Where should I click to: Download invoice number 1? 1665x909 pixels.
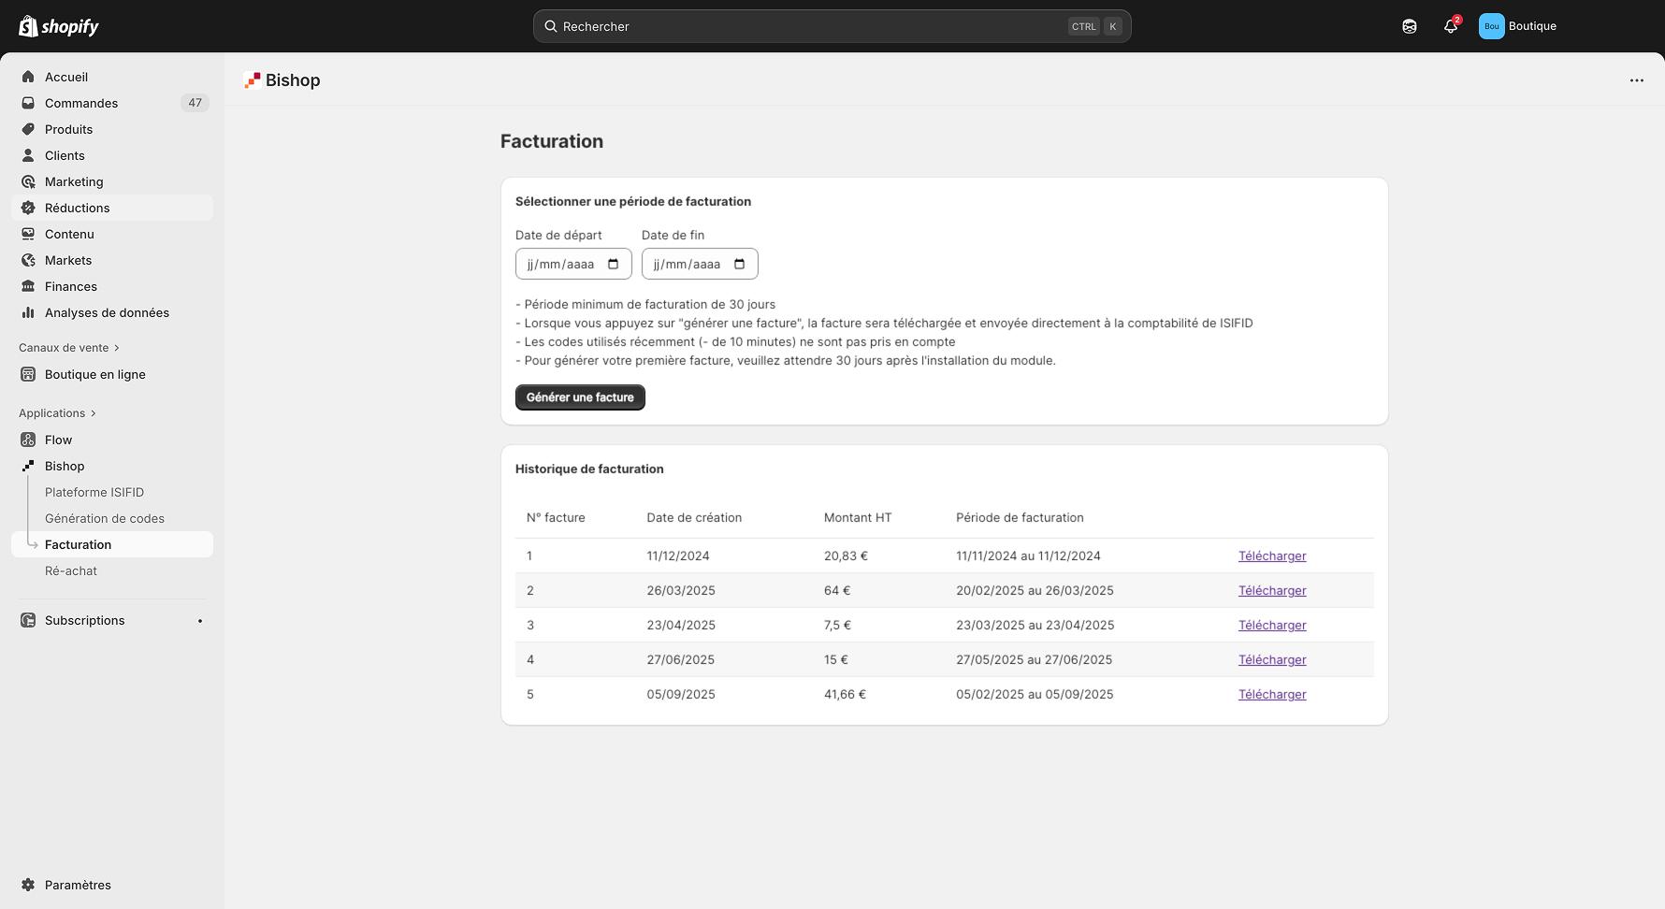1271,555
